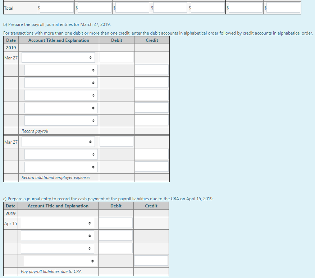The height and width of the screenshot is (278, 315).
Task: Click the underlined alphabetical order instruction text
Action: 157,33
